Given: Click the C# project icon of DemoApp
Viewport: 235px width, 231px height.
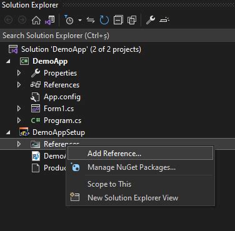Looking at the screenshot, I should tap(24, 61).
